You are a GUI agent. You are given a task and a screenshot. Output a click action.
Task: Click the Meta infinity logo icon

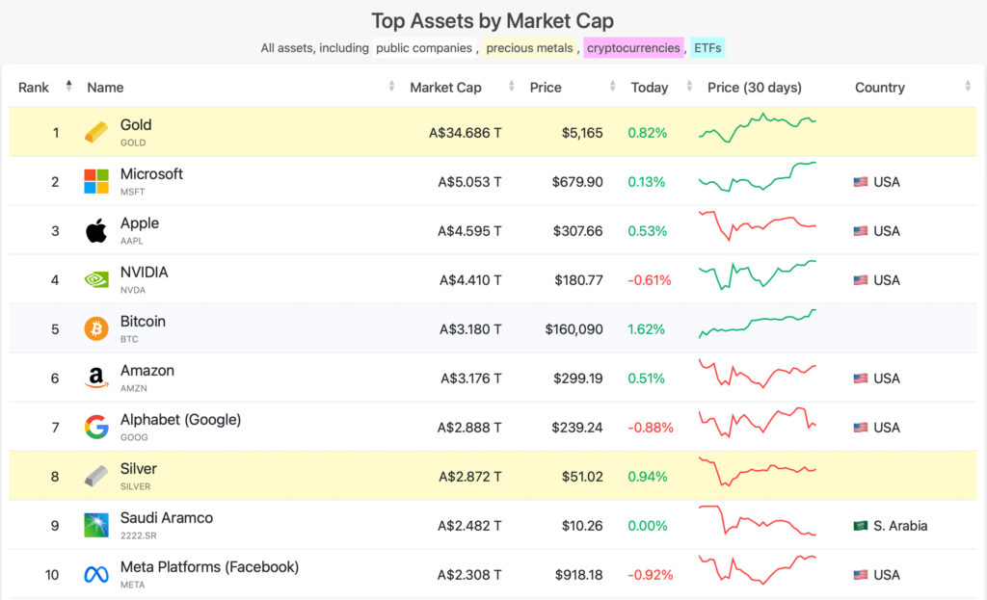94,573
